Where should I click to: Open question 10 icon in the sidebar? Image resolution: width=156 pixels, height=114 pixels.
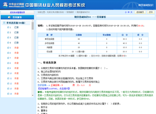coord(8,73)
